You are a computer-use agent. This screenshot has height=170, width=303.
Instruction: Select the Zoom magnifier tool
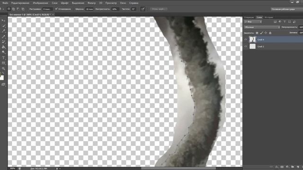3,68
